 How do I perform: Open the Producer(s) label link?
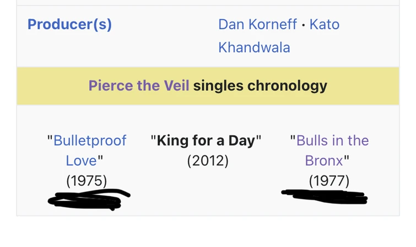[69, 25]
